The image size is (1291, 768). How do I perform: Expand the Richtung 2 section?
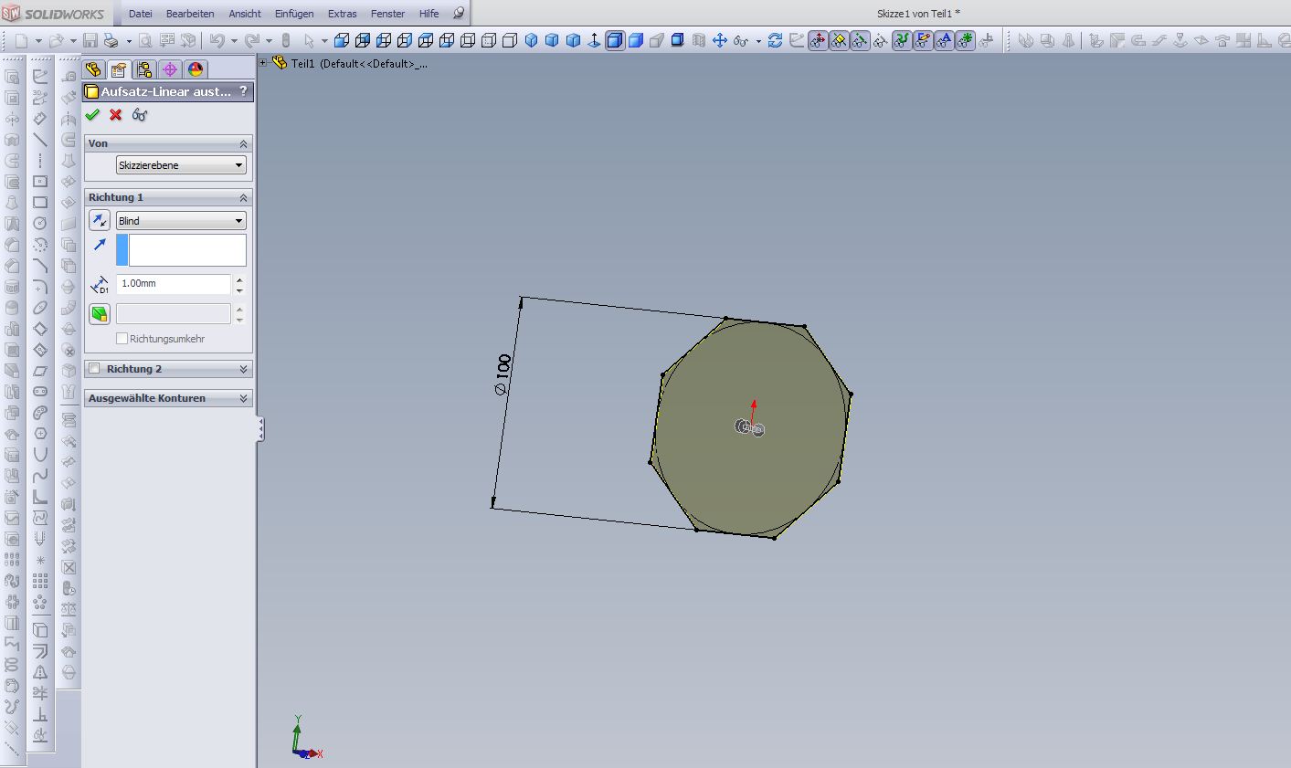[244, 369]
